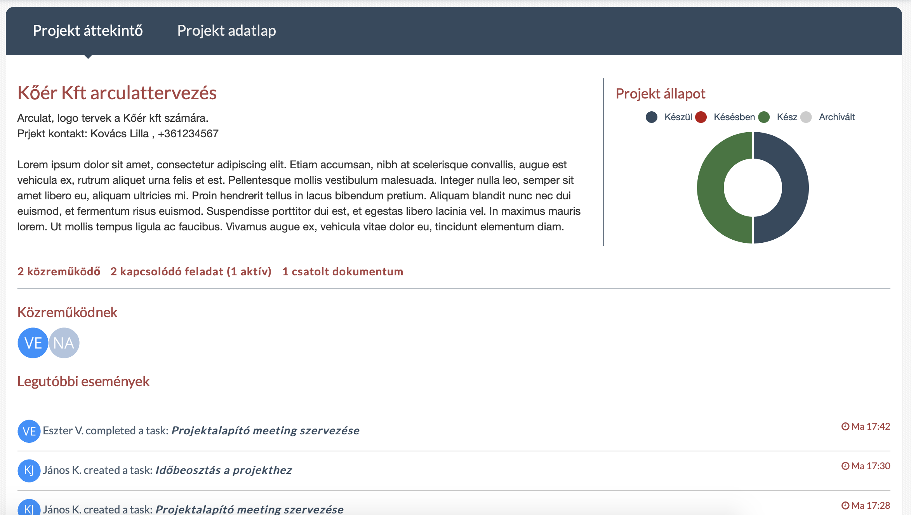This screenshot has height=515, width=911.
Task: Click the 2 közreműködő link
Action: tap(59, 271)
